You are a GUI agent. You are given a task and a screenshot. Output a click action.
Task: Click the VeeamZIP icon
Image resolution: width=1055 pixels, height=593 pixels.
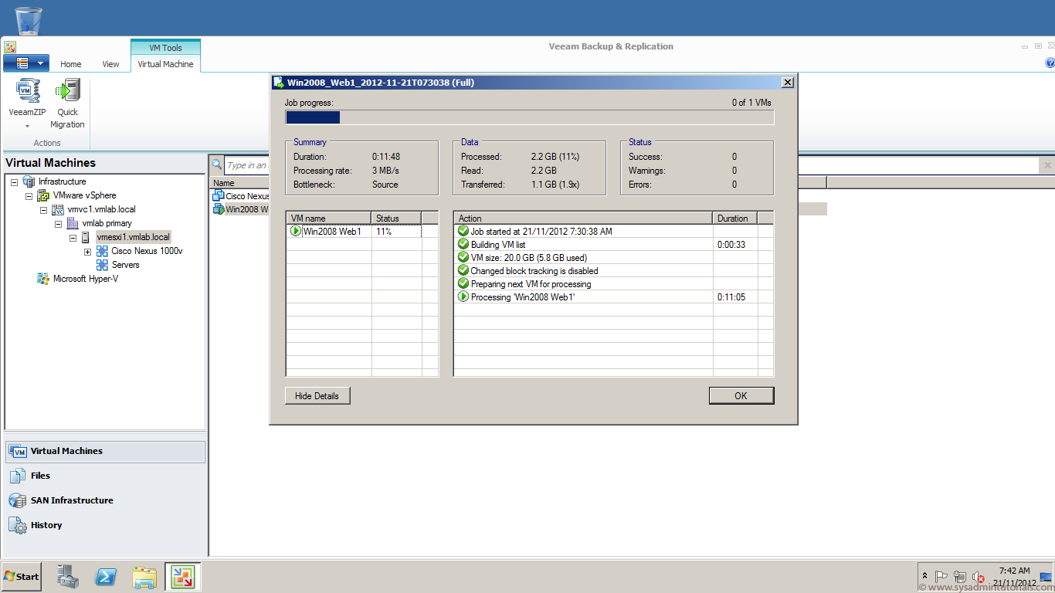tap(28, 90)
